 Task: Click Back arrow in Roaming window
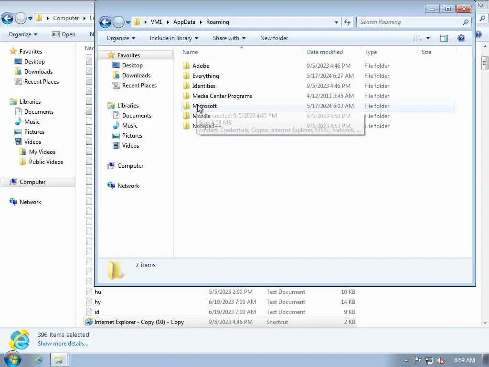(x=105, y=22)
